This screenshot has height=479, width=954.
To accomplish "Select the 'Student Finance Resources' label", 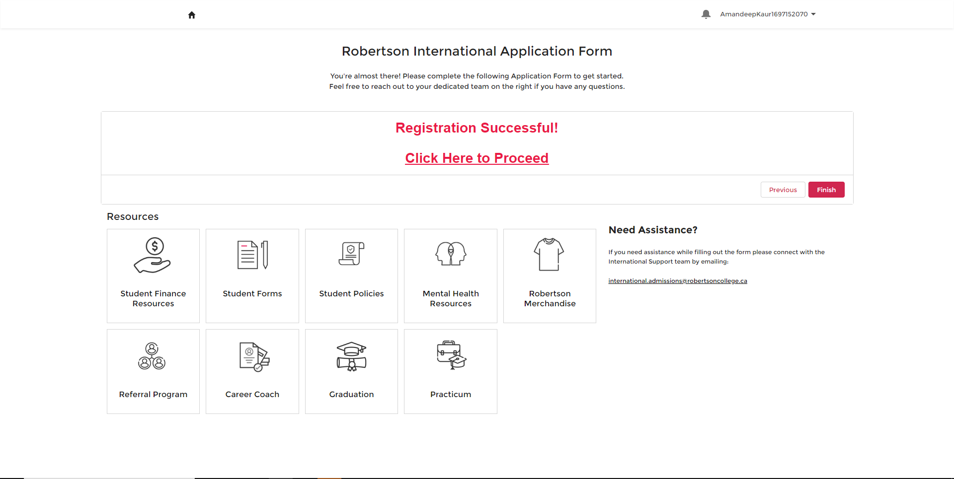I will [x=153, y=298].
